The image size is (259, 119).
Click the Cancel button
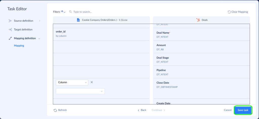point(228,110)
